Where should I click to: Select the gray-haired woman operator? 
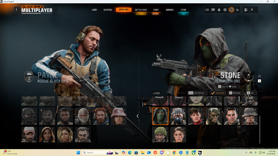178,135
